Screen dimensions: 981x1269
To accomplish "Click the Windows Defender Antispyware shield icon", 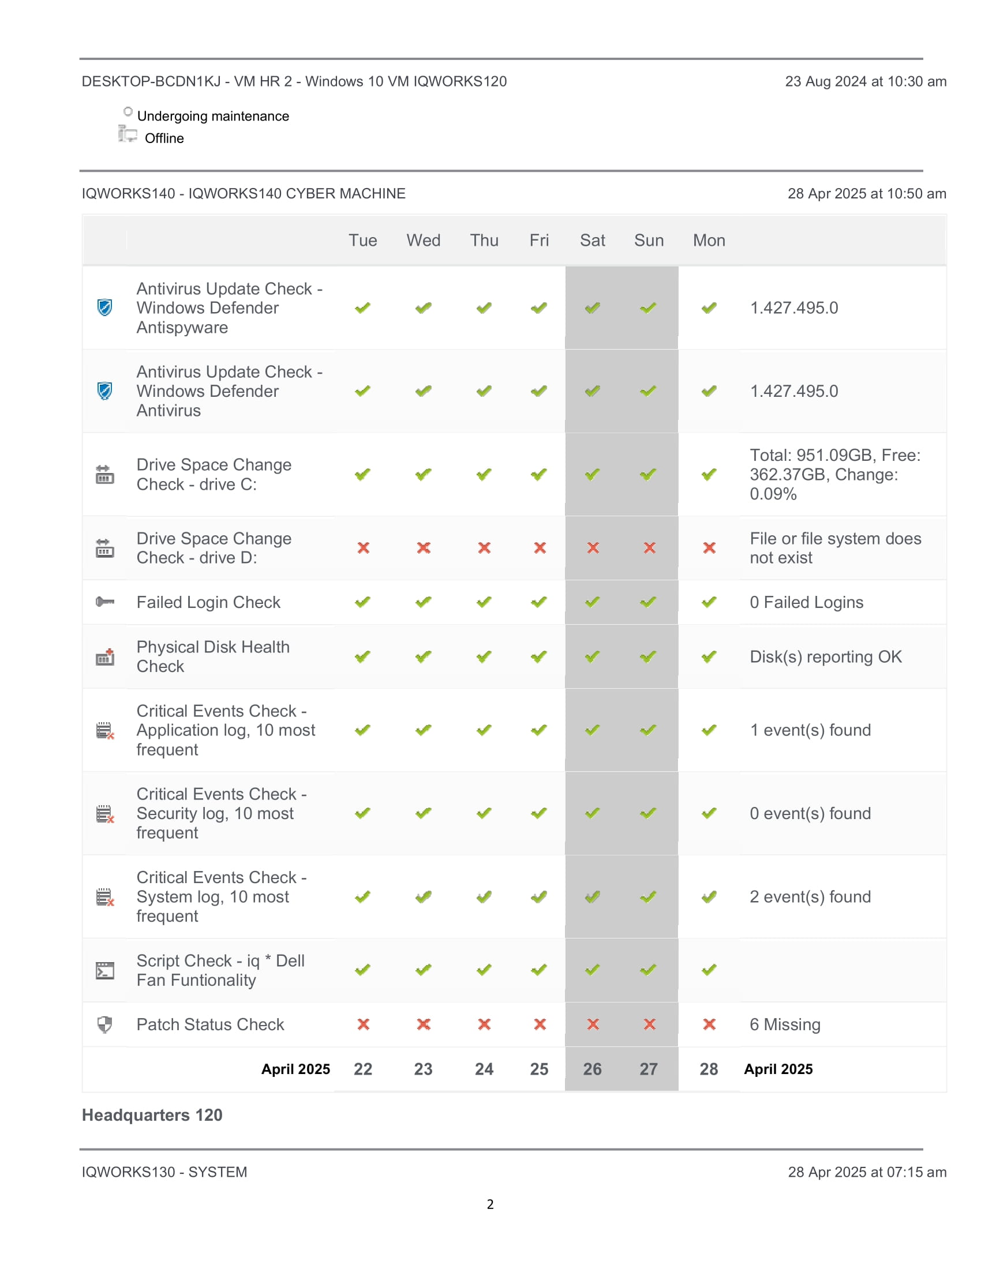I will 104,307.
